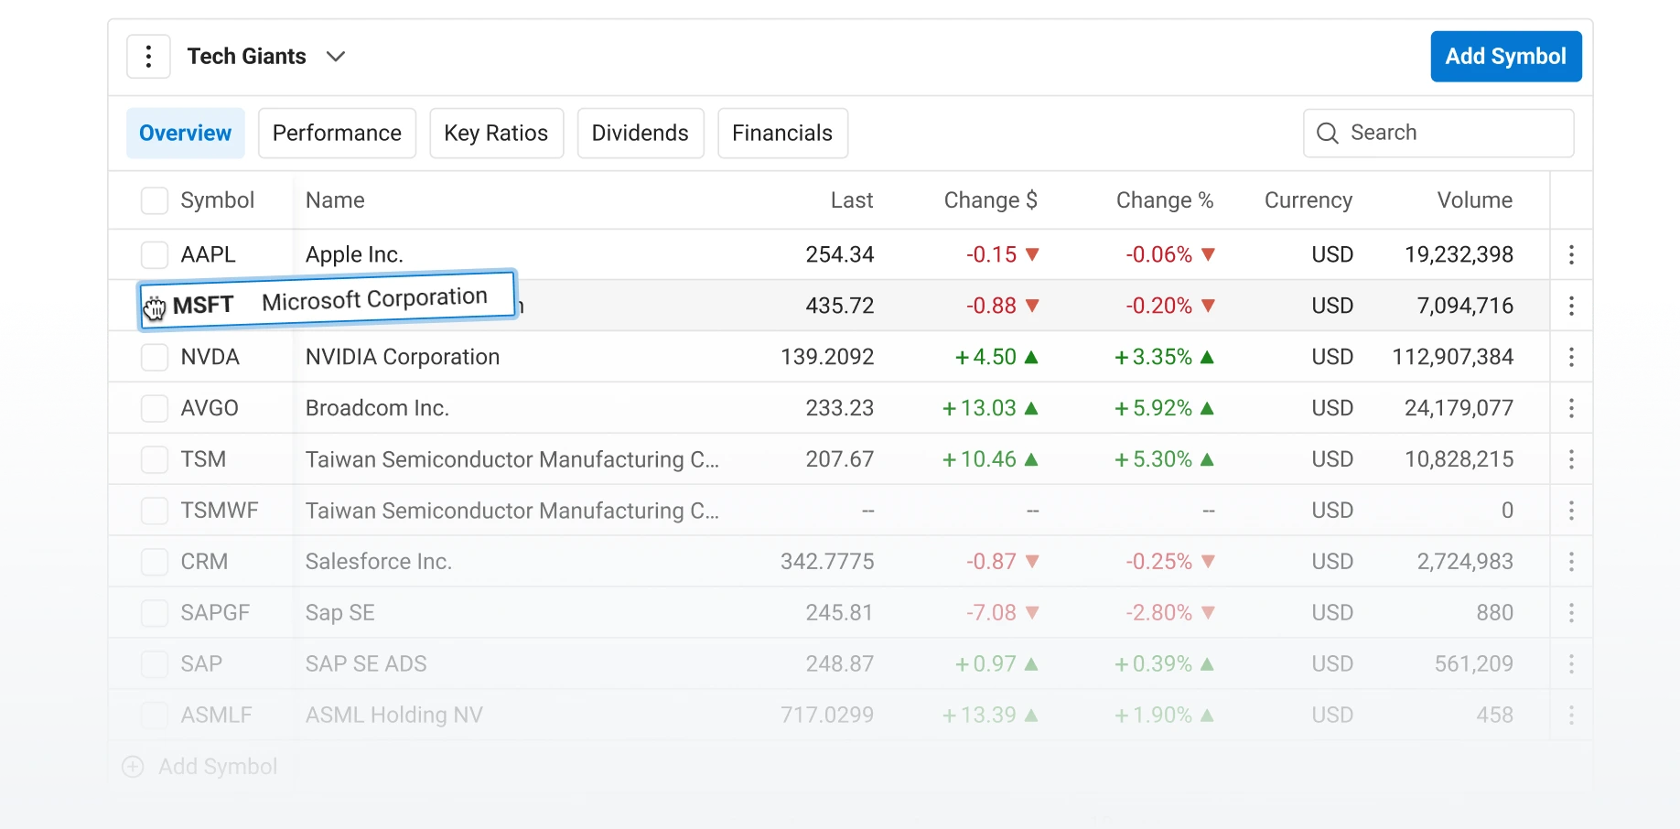Open the Performance tab
This screenshot has width=1680, height=829.
pos(337,134)
